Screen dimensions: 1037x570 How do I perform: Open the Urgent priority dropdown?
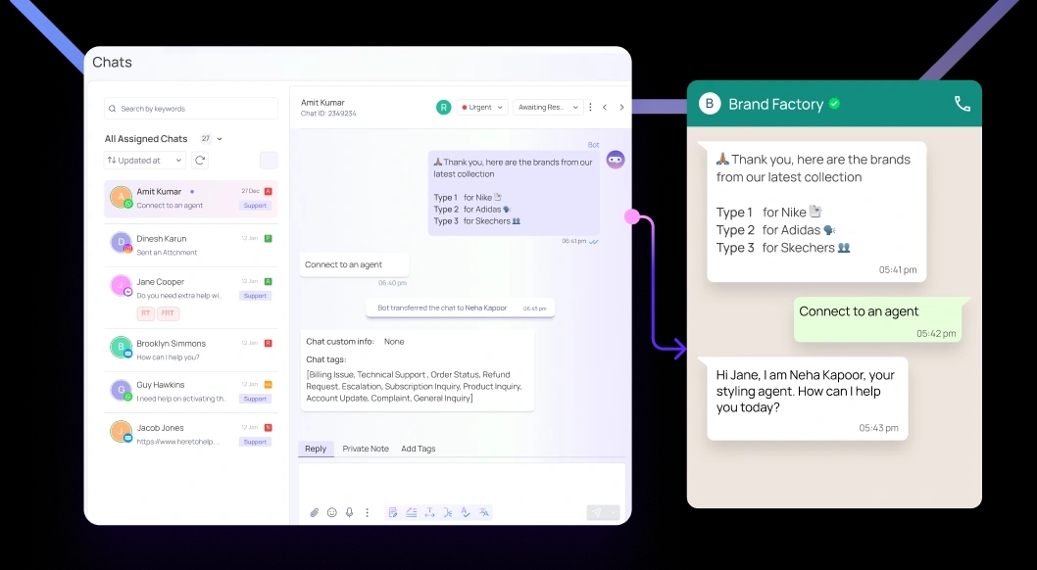480,107
